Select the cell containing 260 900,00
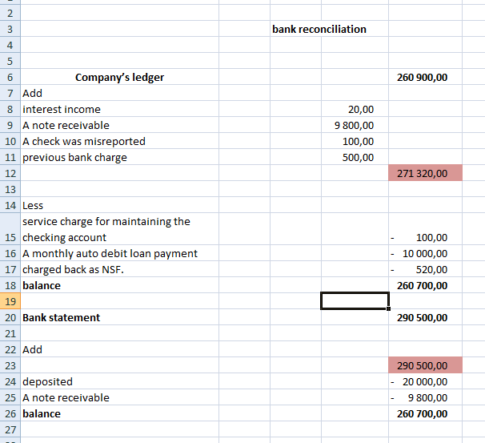485x443 pixels. (x=423, y=77)
